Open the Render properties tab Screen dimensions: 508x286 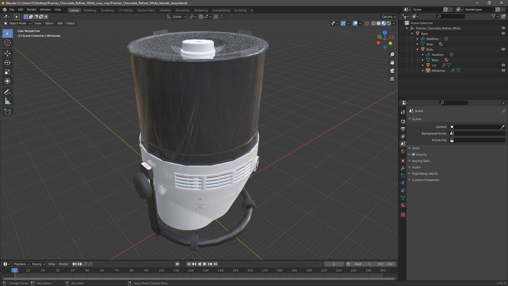403,122
